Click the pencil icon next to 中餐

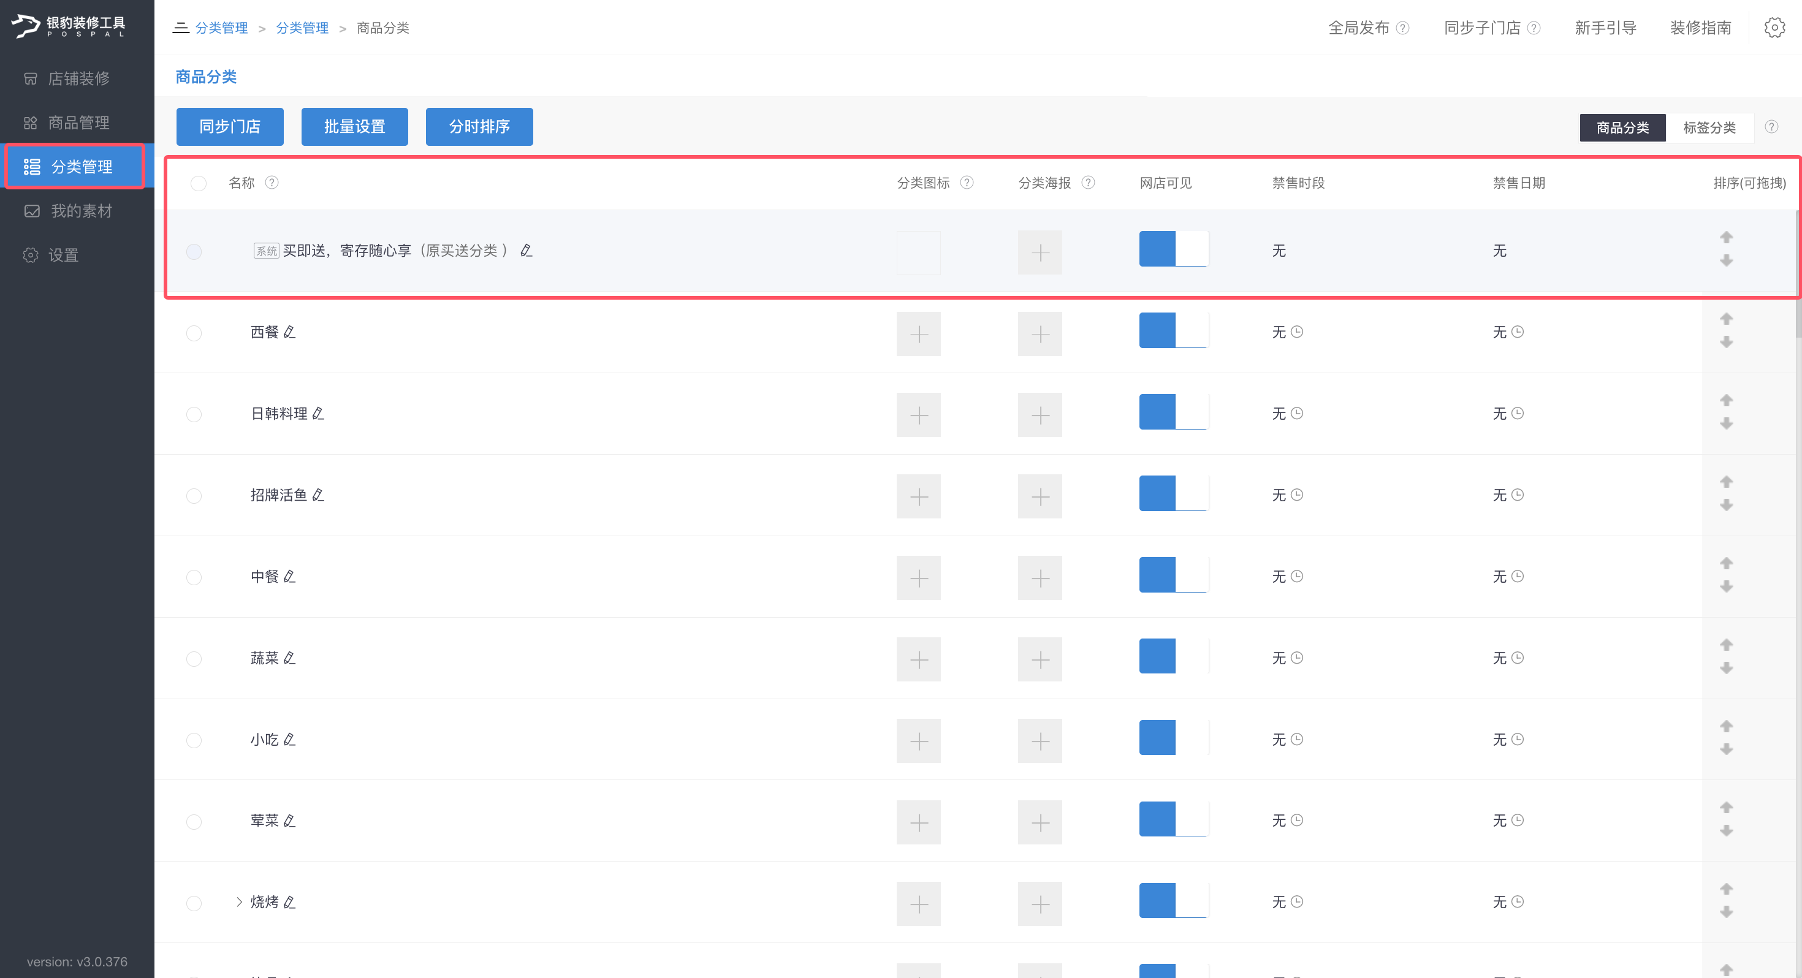[x=289, y=577]
